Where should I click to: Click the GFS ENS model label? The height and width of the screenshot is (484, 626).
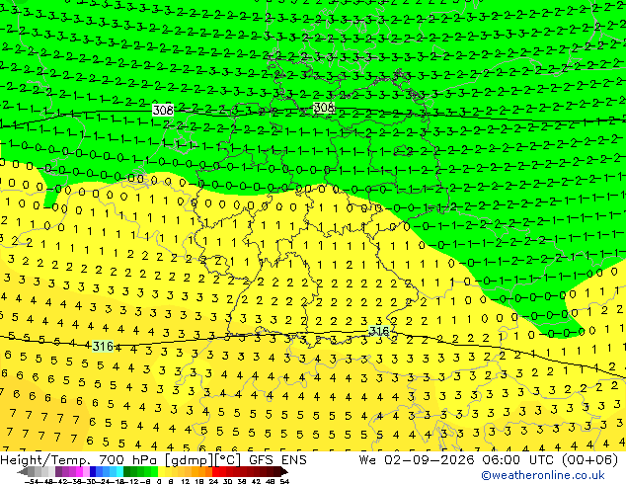[x=277, y=460]
